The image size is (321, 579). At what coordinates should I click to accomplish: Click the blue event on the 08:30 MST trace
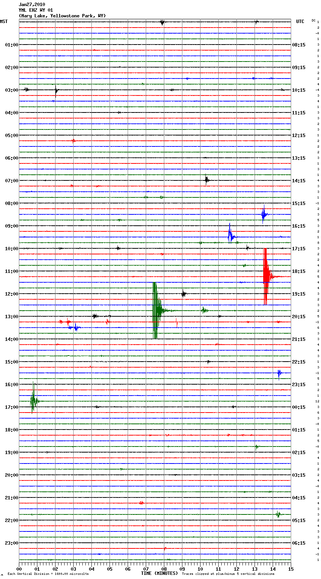tap(264, 214)
